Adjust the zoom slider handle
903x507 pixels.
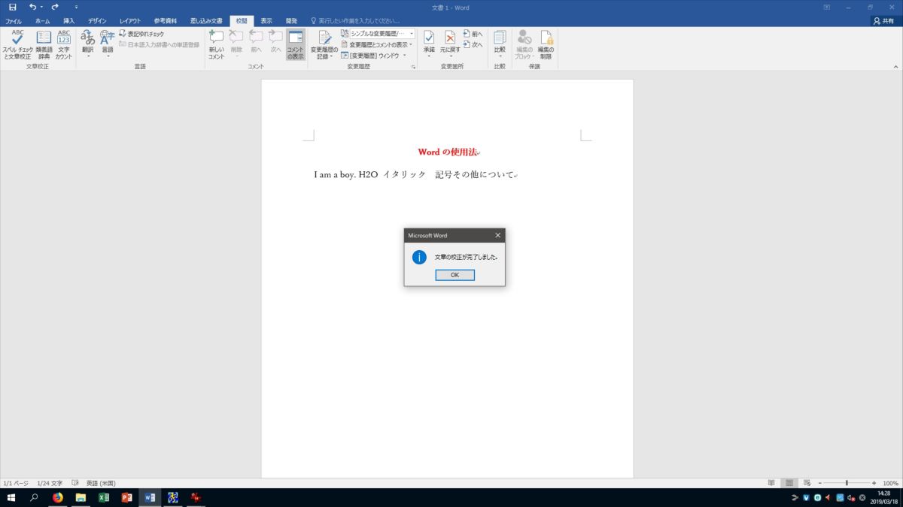[x=847, y=483]
